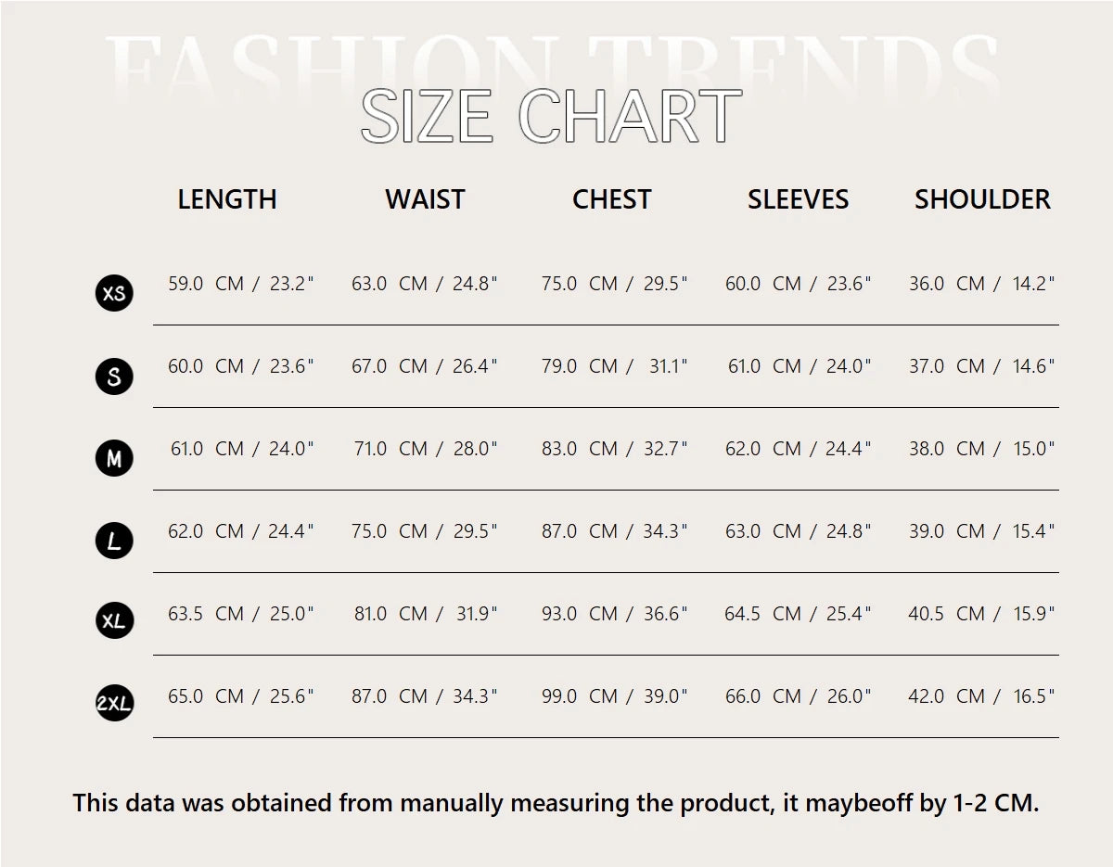1113x867 pixels.
Task: Click the SHOULDER column header
Action: pos(982,199)
